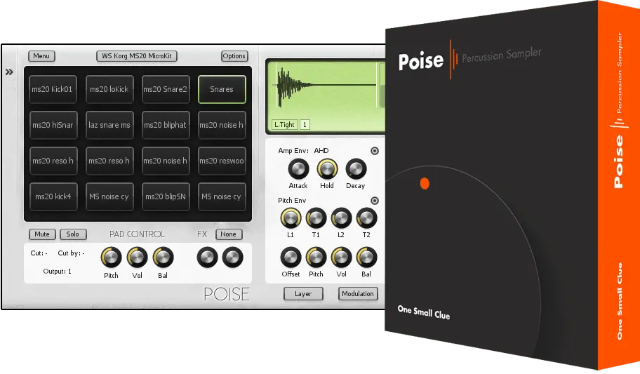Open the FX type dropdown showing None

point(229,234)
